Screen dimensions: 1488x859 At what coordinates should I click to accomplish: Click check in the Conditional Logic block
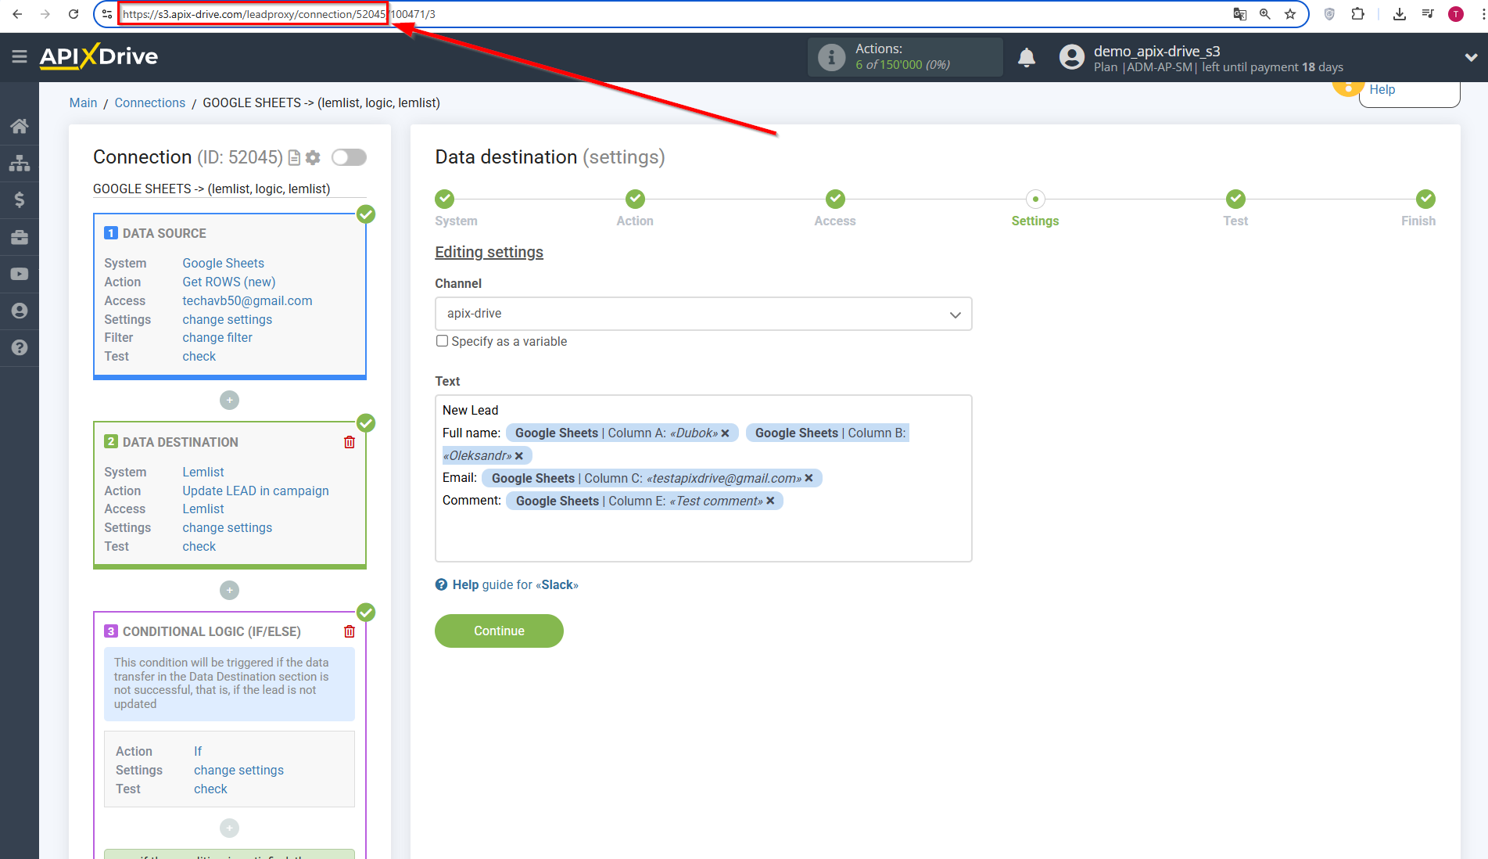tap(210, 789)
